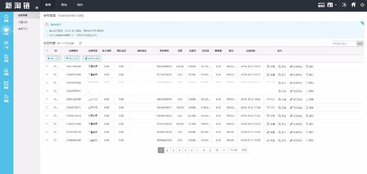
Task: Click the power logout icon
Action: pyautogui.click(x=362, y=5)
